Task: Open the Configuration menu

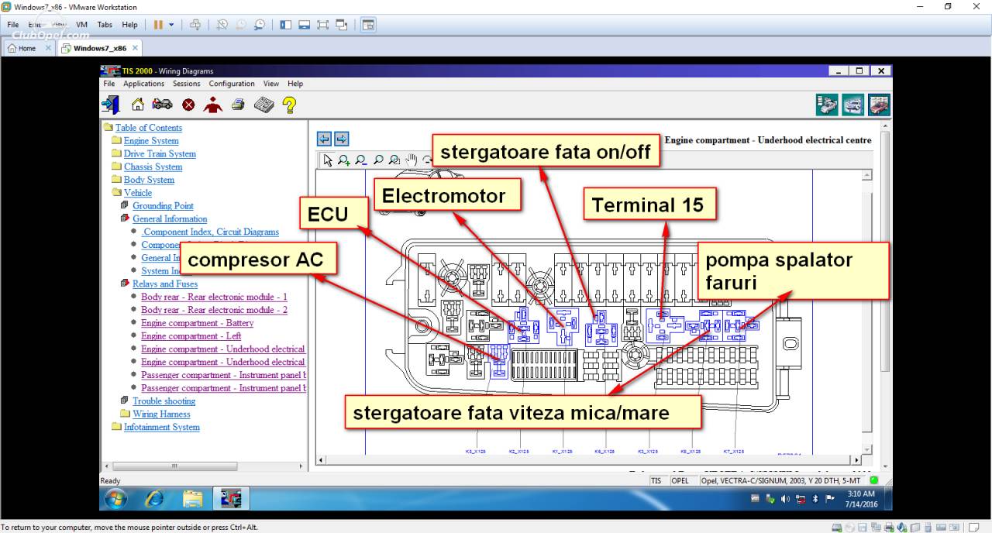Action: coord(232,84)
